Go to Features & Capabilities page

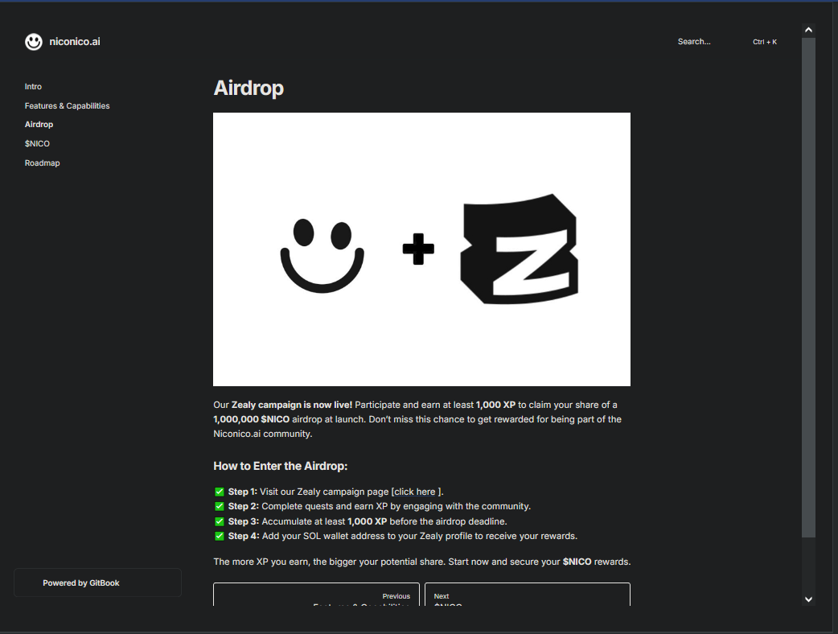tap(67, 106)
